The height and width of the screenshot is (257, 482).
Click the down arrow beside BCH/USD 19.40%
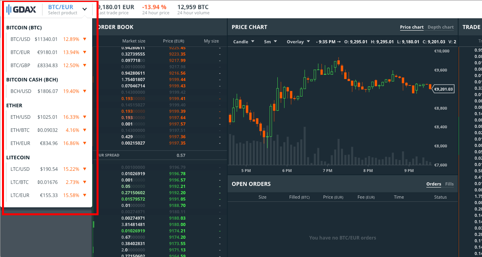[x=85, y=91]
